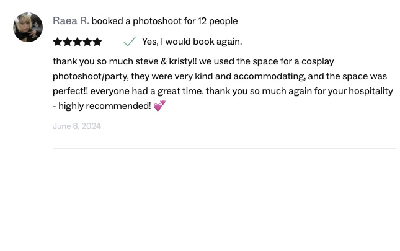
Task: Click the first rating star
Action: pyautogui.click(x=58, y=42)
